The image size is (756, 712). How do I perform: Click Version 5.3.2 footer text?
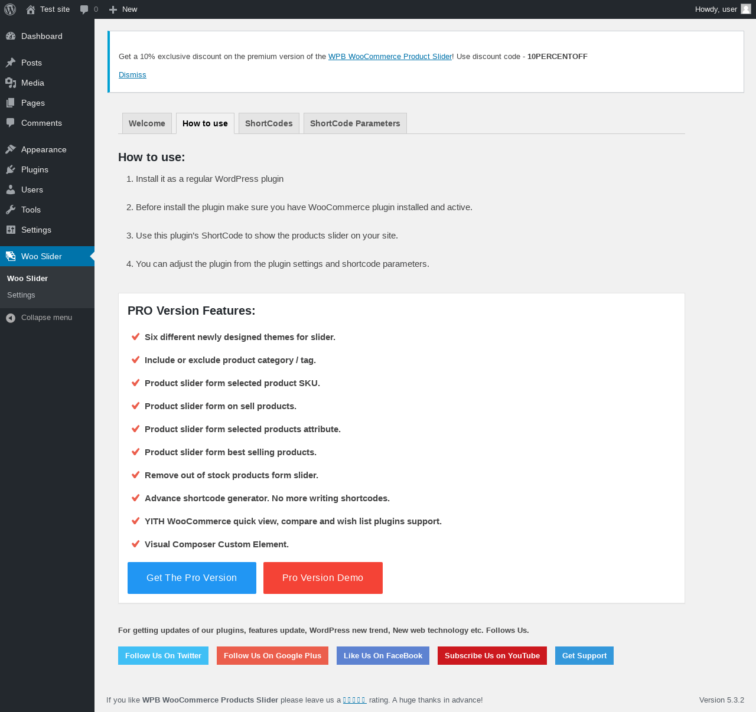(x=722, y=700)
